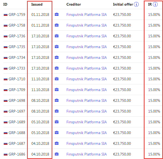The height and width of the screenshot is (159, 163).
Task: Click briefcase icon in GRP-1710 row
Action: point(57,79)
